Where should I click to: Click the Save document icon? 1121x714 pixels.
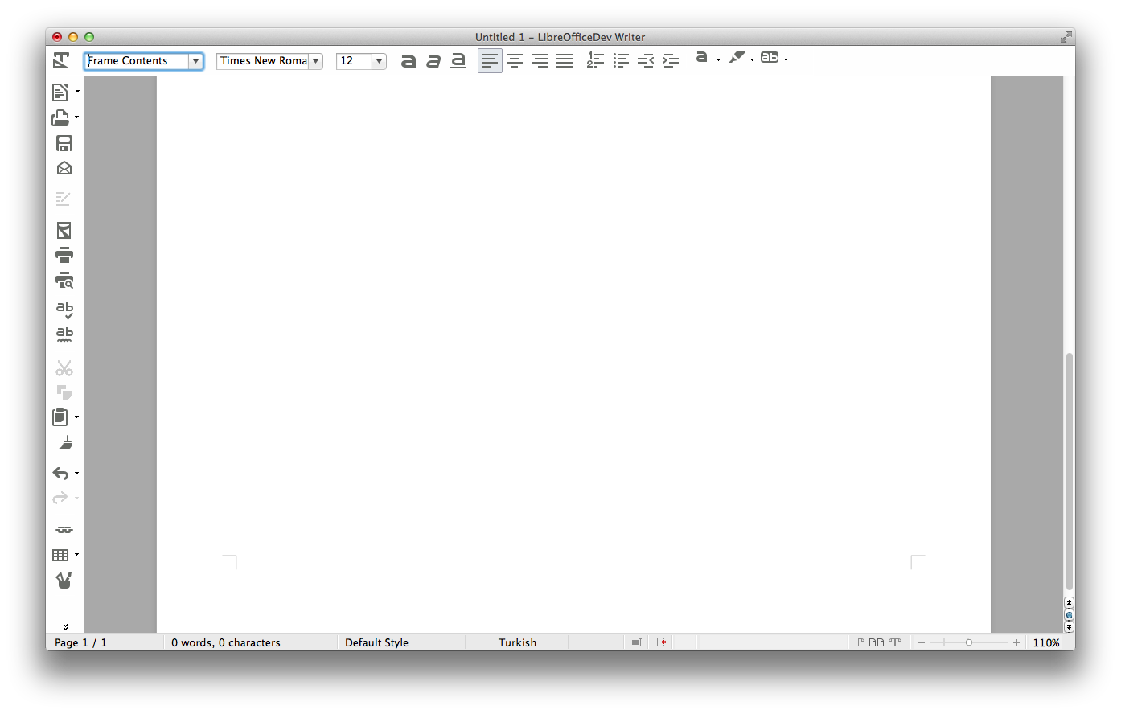point(64,143)
